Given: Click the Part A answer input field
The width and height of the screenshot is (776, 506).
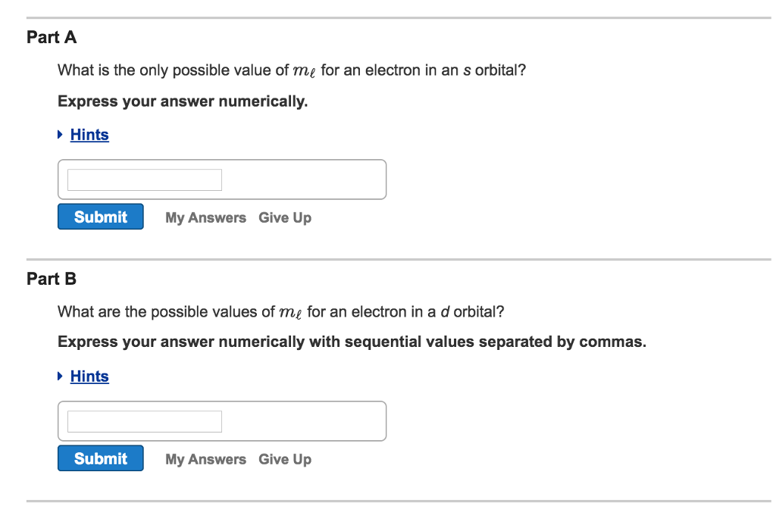Looking at the screenshot, I should [144, 180].
